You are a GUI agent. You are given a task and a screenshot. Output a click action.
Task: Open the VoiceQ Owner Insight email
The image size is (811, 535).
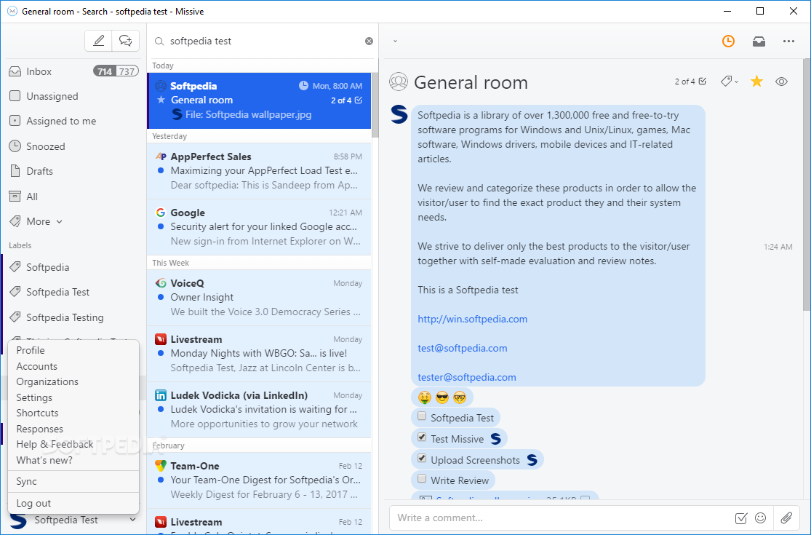click(x=259, y=298)
